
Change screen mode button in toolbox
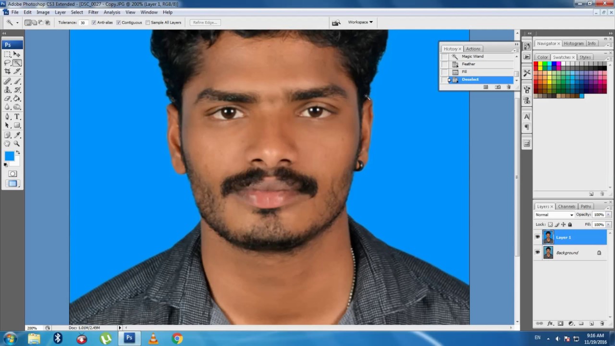(12, 184)
